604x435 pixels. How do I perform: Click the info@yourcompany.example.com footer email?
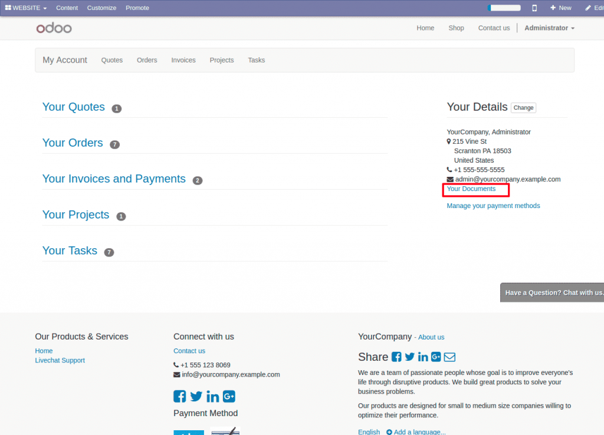pyautogui.click(x=231, y=374)
